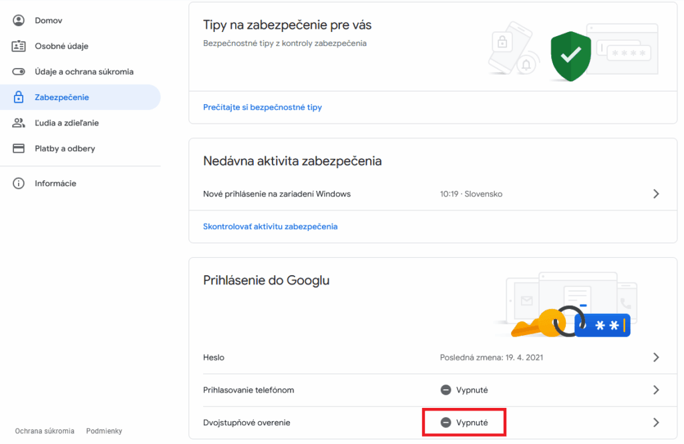
Task: Click the Platby a odbery card icon
Action: 19,148
